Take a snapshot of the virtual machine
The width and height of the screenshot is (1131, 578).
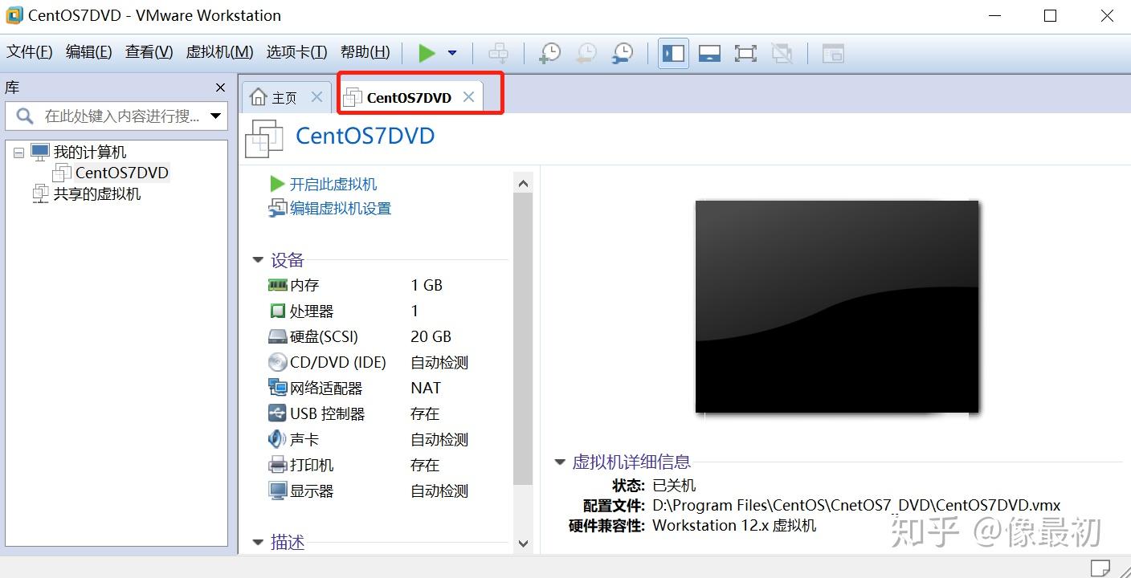[x=549, y=53]
